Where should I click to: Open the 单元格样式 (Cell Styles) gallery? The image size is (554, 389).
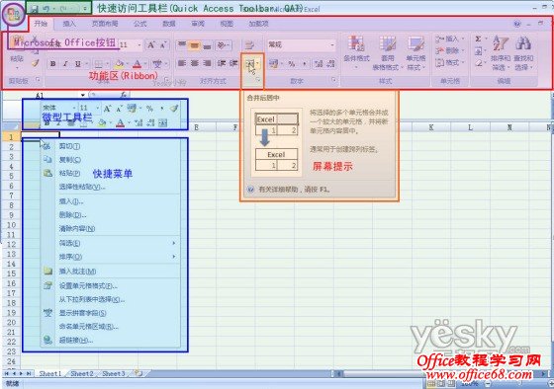(415, 53)
